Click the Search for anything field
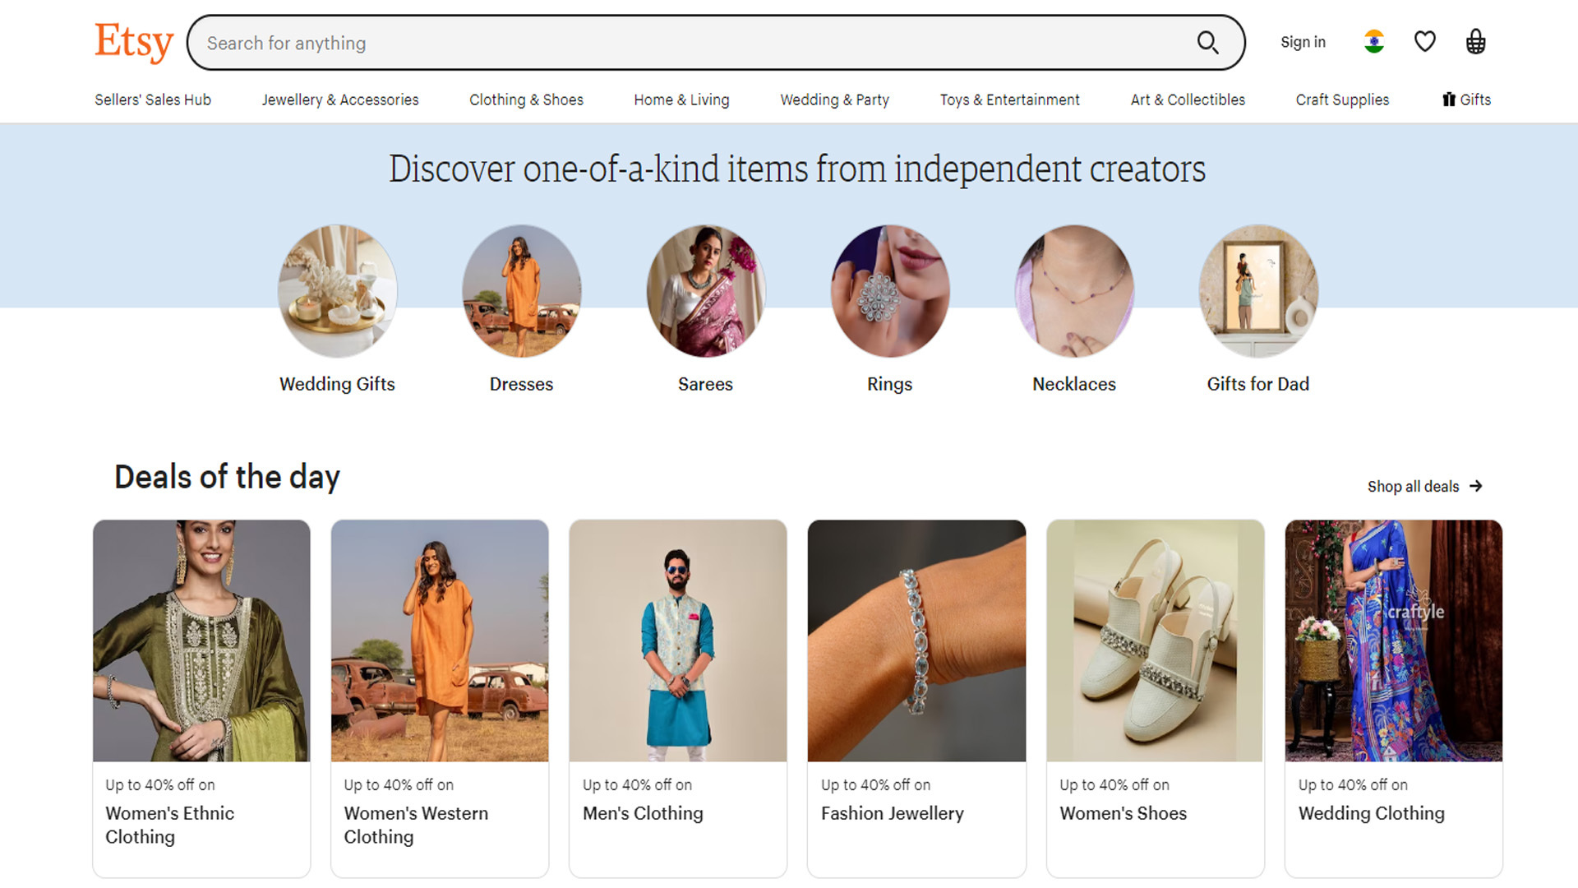 pyautogui.click(x=690, y=43)
